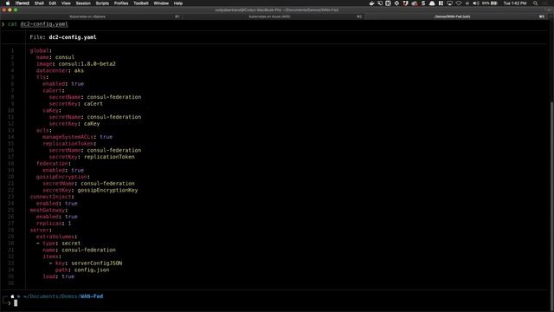Click the S-shaped menu bar icon

(x=423, y=3)
